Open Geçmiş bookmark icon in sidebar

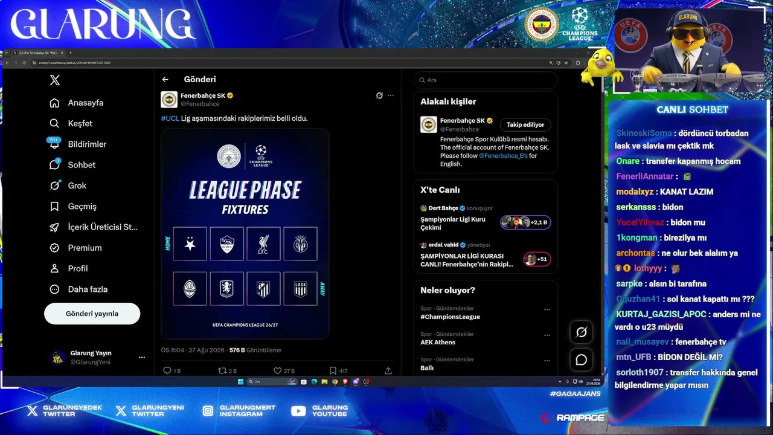[54, 206]
